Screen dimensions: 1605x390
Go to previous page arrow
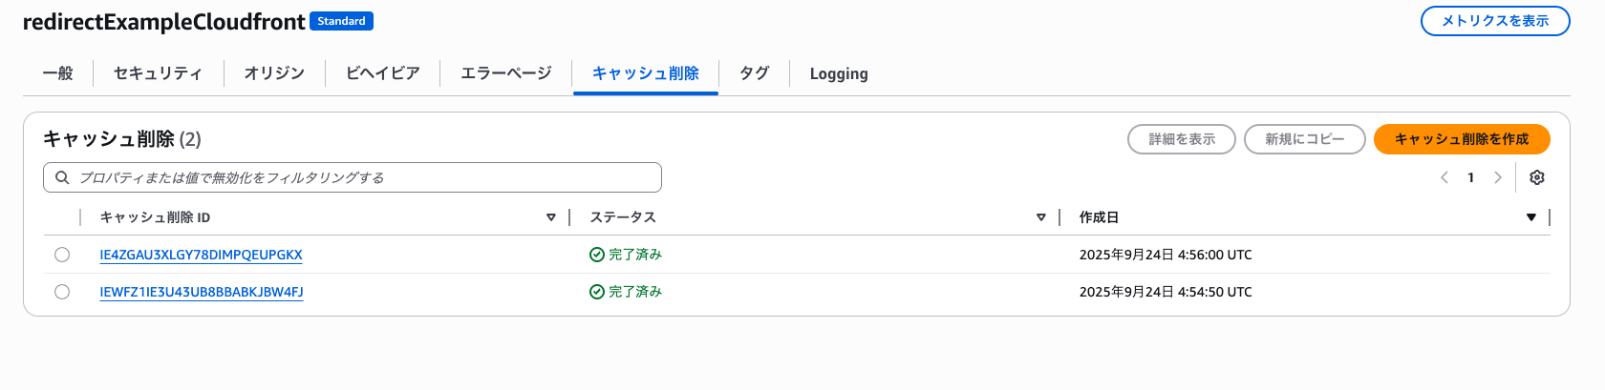click(x=1444, y=177)
